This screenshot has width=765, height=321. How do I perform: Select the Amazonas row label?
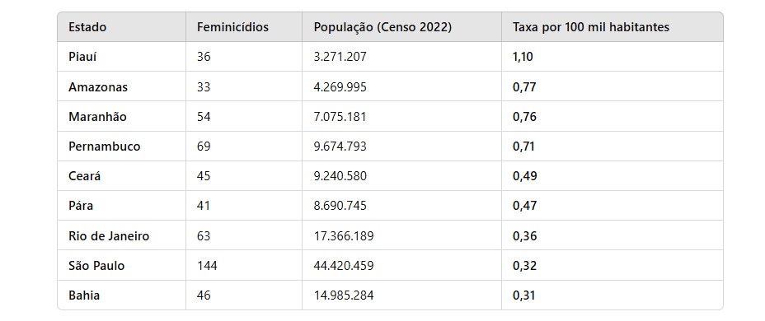tap(98, 86)
